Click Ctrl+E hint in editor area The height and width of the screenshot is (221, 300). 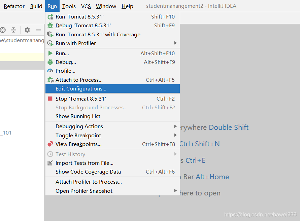coord(195,160)
